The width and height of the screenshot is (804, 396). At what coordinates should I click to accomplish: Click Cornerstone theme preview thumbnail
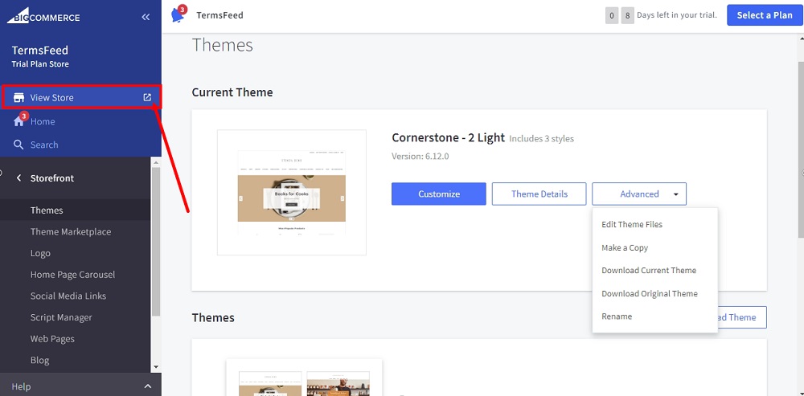pyautogui.click(x=292, y=193)
